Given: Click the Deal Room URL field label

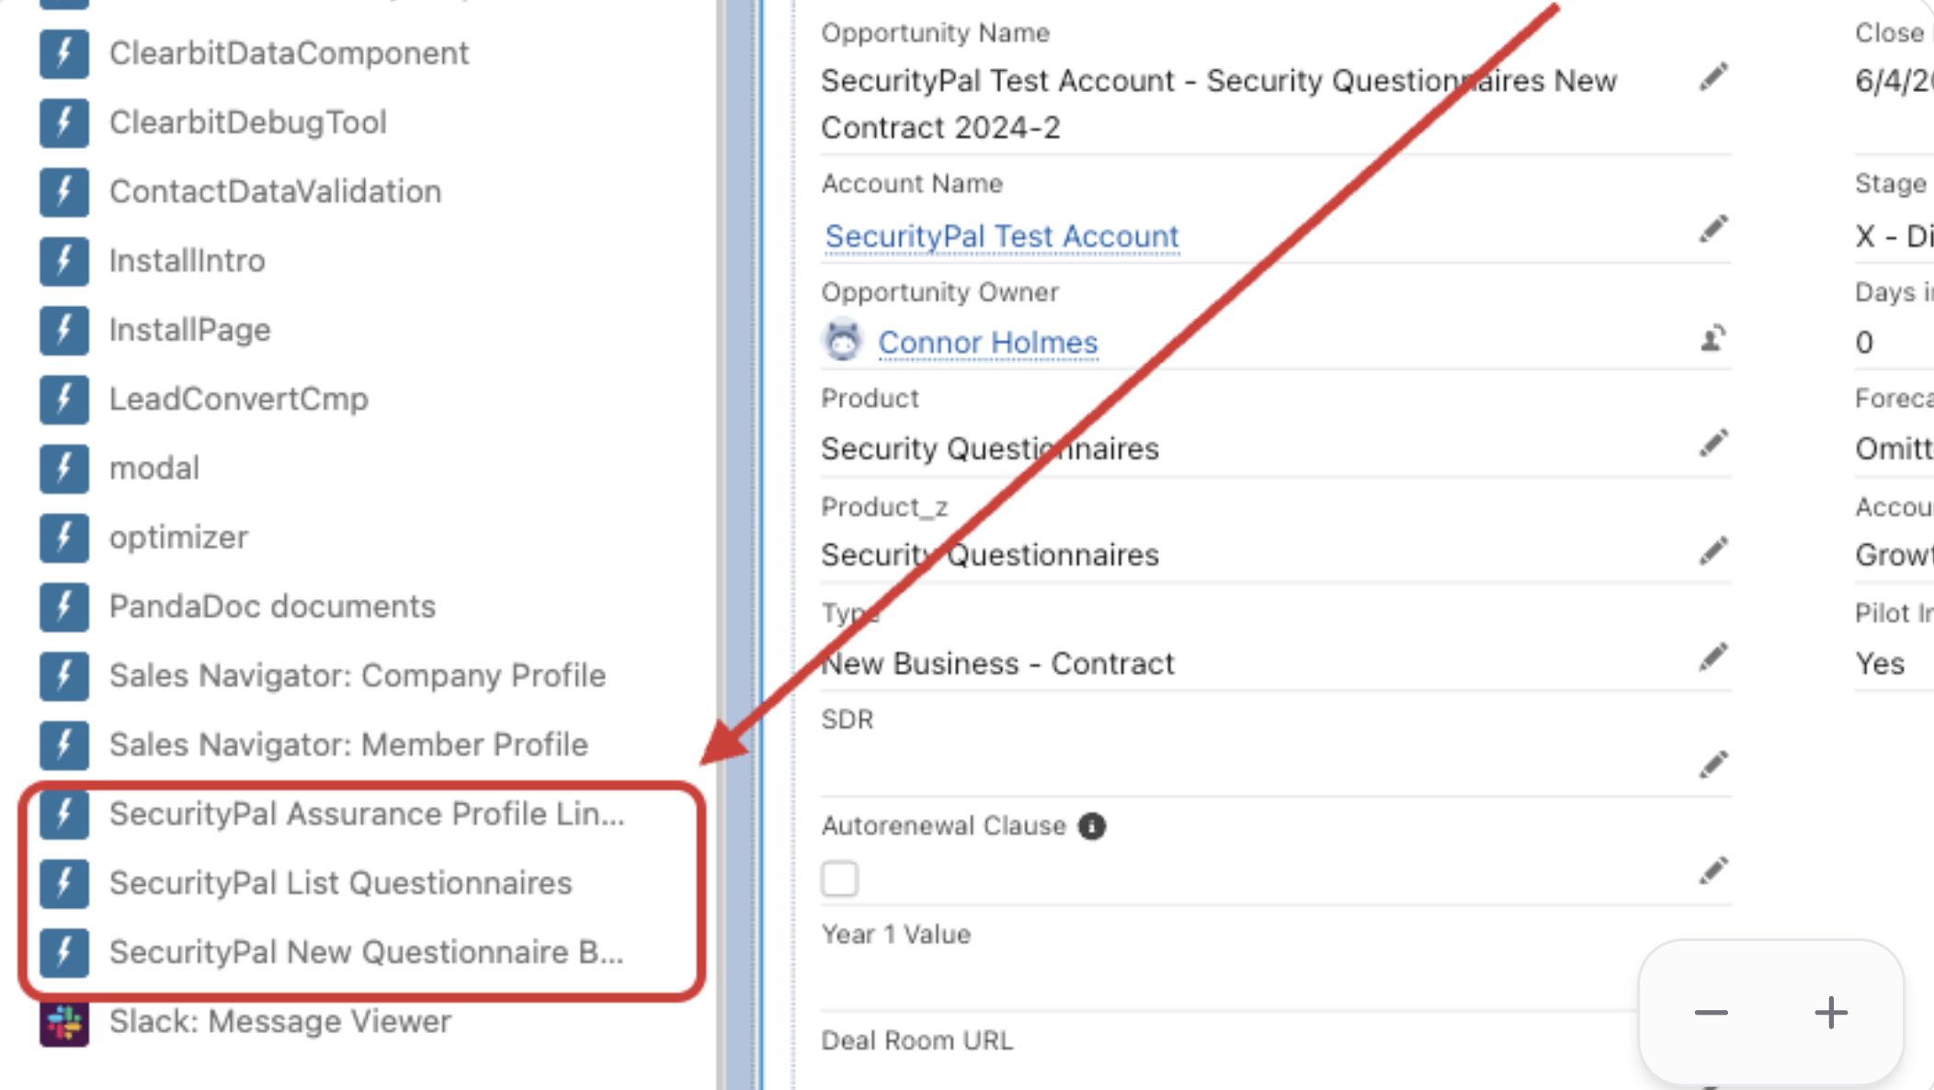Looking at the screenshot, I should 916,1040.
